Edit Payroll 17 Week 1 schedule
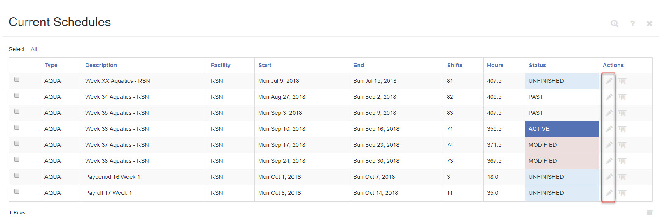662x219 pixels. pos(608,193)
